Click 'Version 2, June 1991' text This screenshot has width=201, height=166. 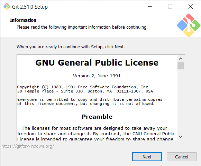tap(97, 76)
